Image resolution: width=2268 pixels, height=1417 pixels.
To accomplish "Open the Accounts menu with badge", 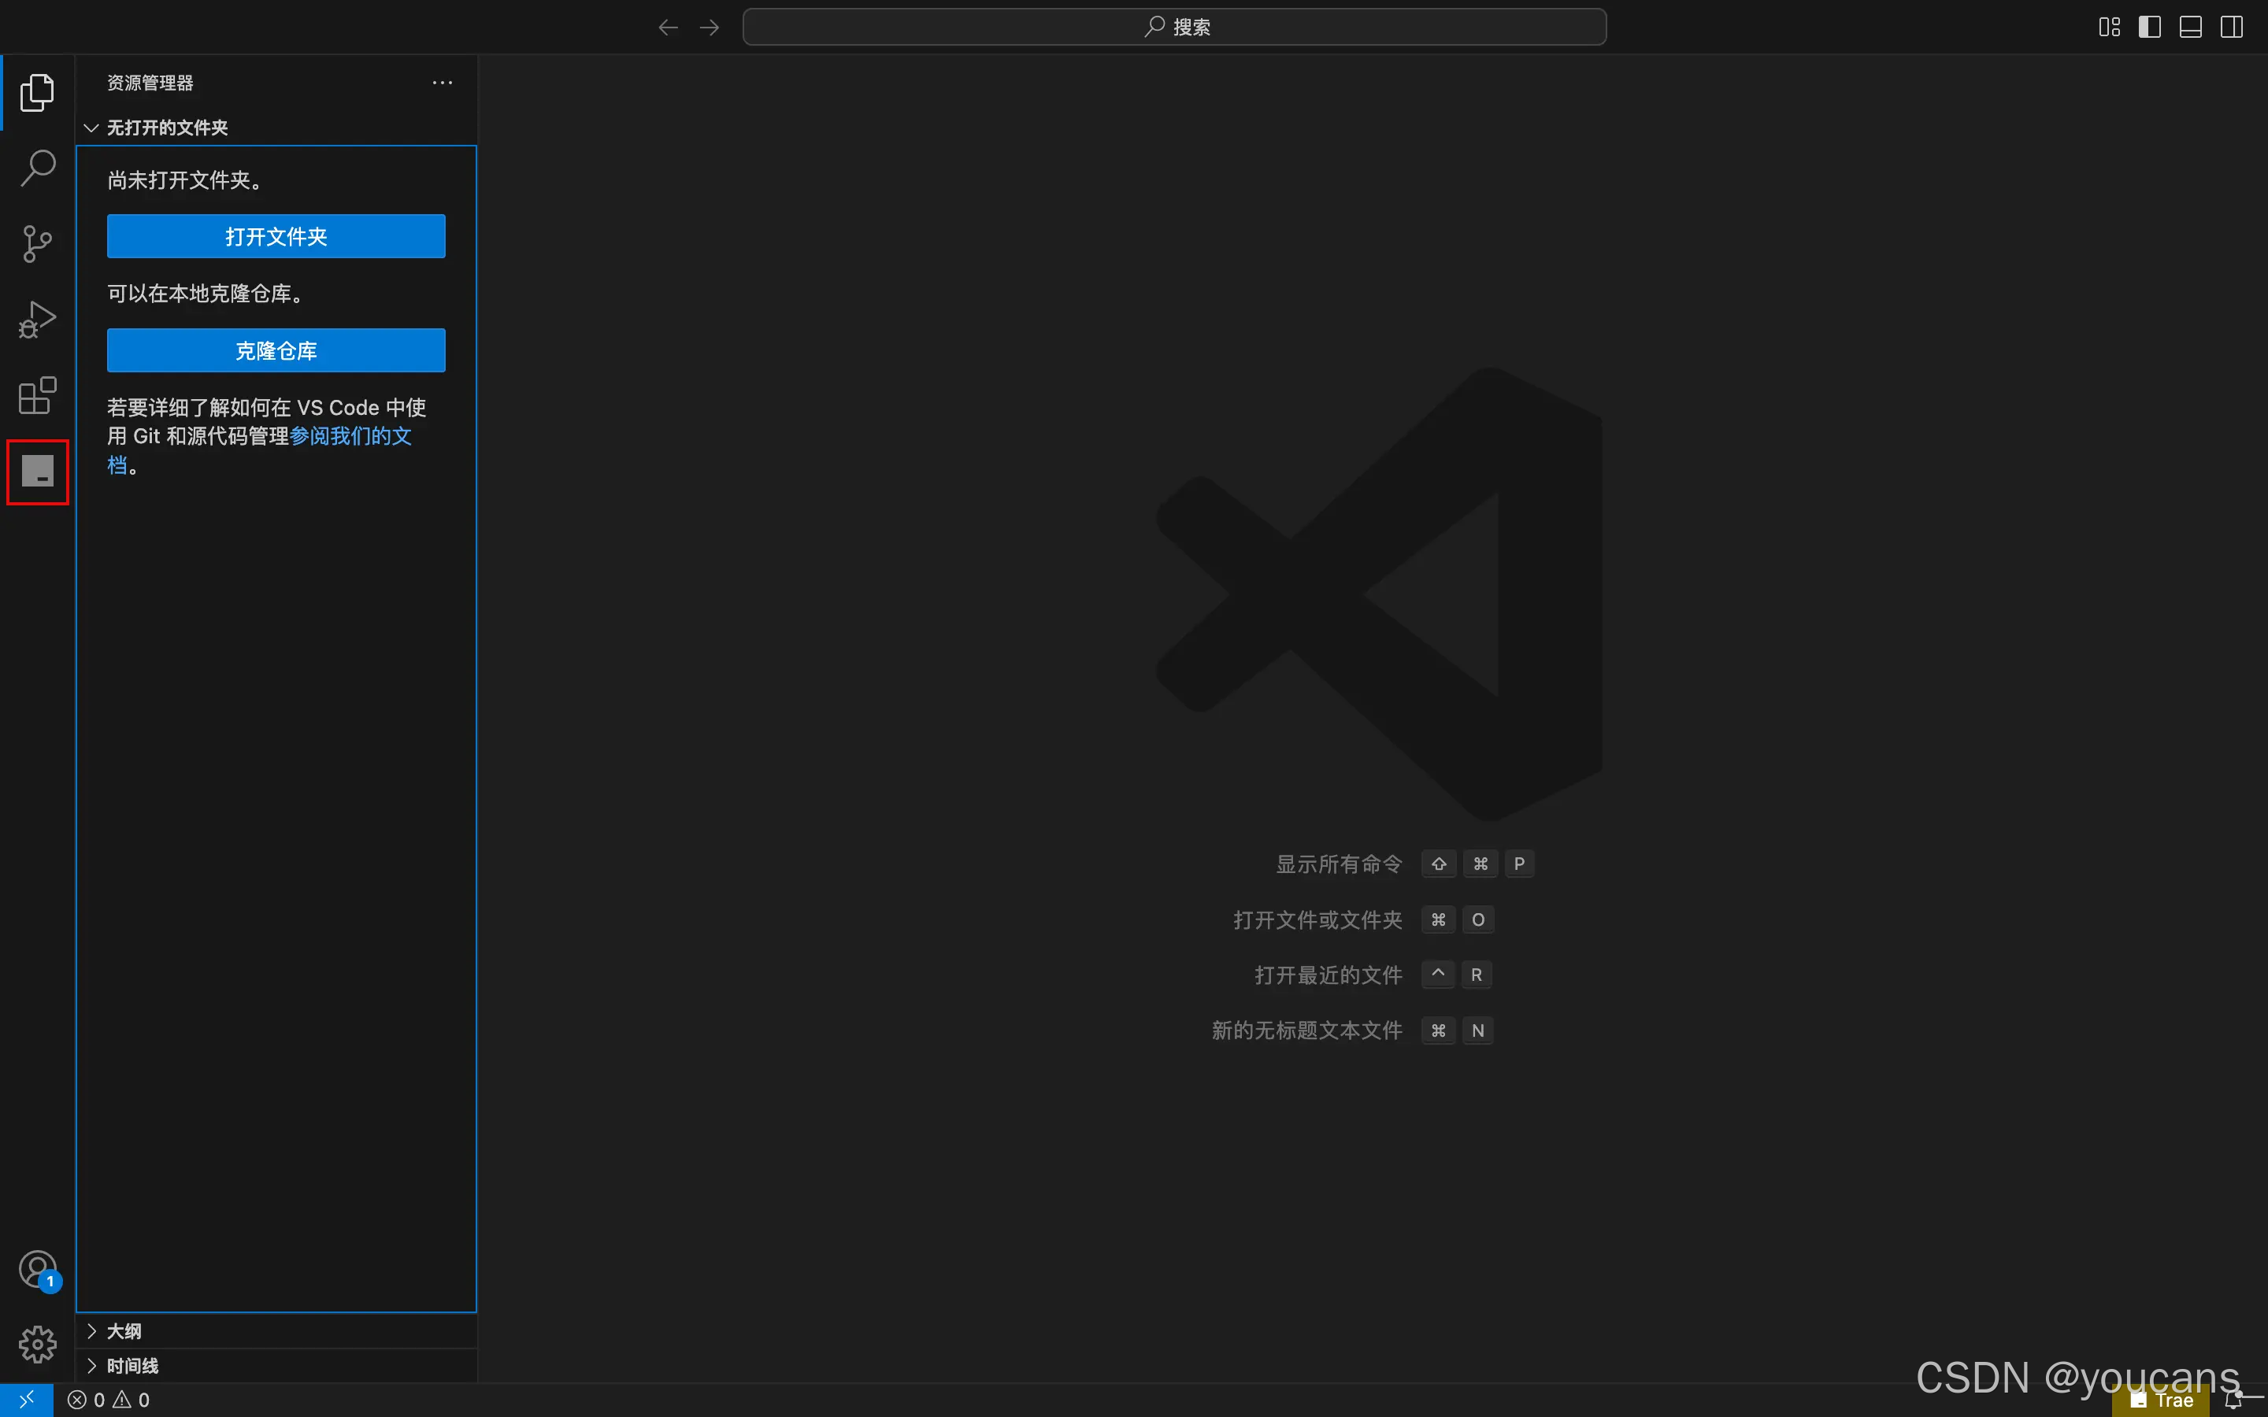I will pyautogui.click(x=39, y=1270).
